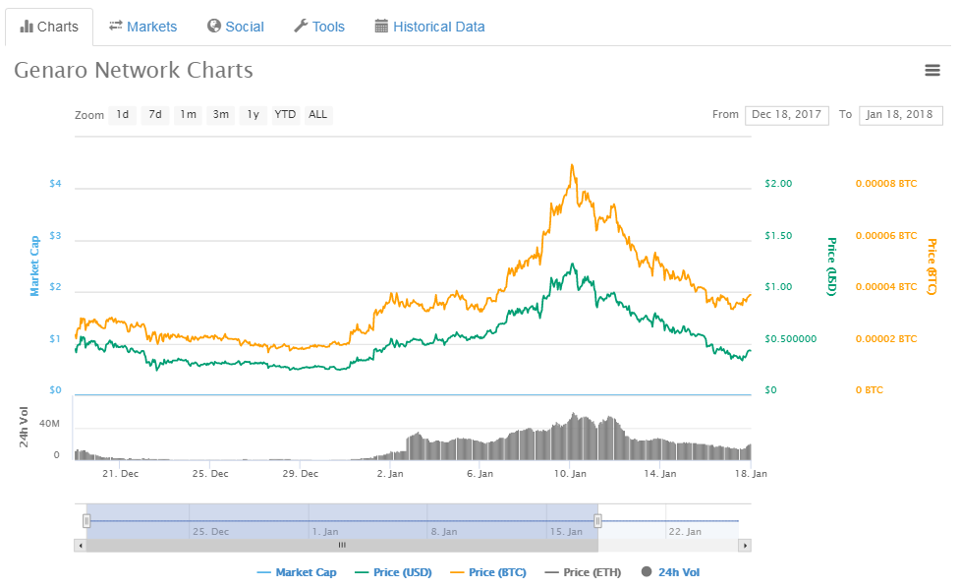Click the From date field

[x=787, y=115]
